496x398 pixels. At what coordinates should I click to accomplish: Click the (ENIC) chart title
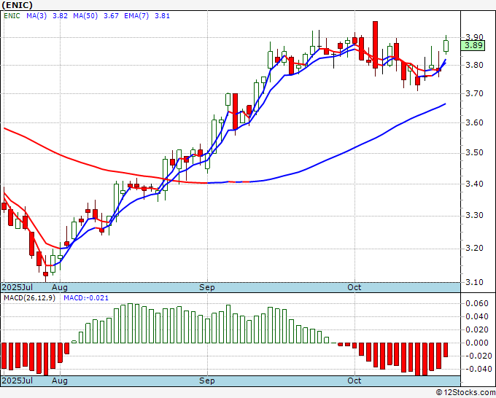17,5
